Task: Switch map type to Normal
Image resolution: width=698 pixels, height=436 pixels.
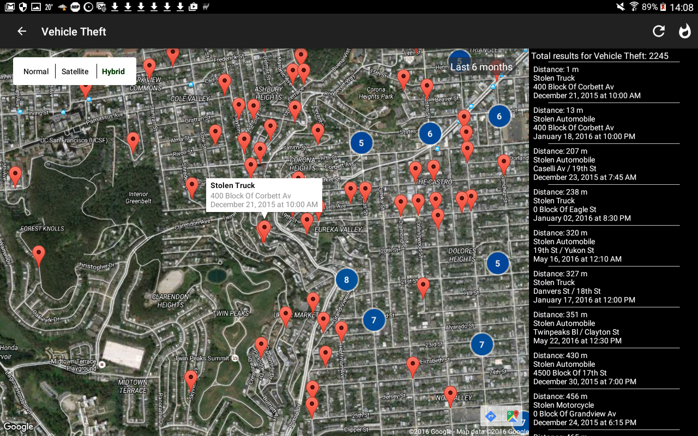Action: (x=36, y=71)
